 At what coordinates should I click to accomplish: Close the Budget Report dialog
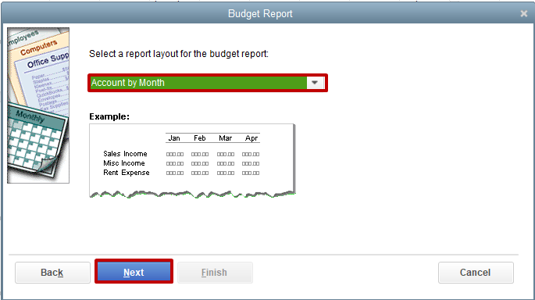pyautogui.click(x=524, y=13)
